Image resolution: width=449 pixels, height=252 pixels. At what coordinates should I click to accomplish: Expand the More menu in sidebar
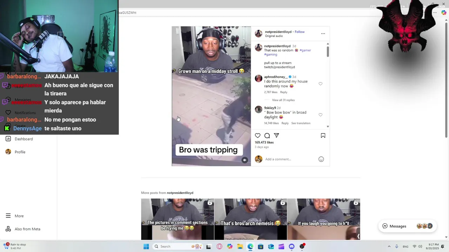[x=15, y=216]
